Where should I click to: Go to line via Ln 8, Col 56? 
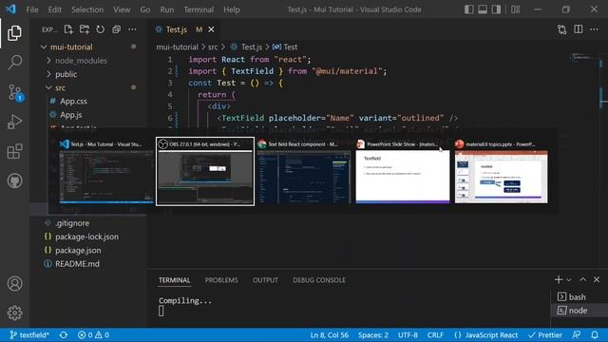[330, 335]
